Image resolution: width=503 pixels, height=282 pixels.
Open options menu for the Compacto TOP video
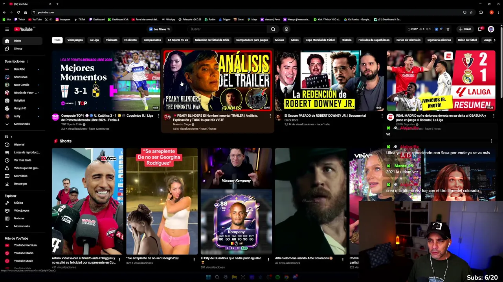point(158,116)
